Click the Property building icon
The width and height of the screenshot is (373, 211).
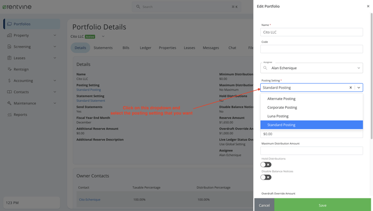coord(10,35)
